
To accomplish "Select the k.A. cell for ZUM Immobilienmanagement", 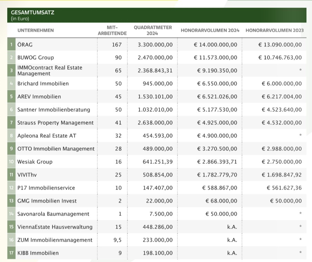I will (232, 240).
